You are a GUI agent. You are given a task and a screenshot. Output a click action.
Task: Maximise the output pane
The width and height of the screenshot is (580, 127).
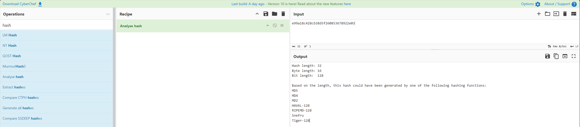point(574,56)
